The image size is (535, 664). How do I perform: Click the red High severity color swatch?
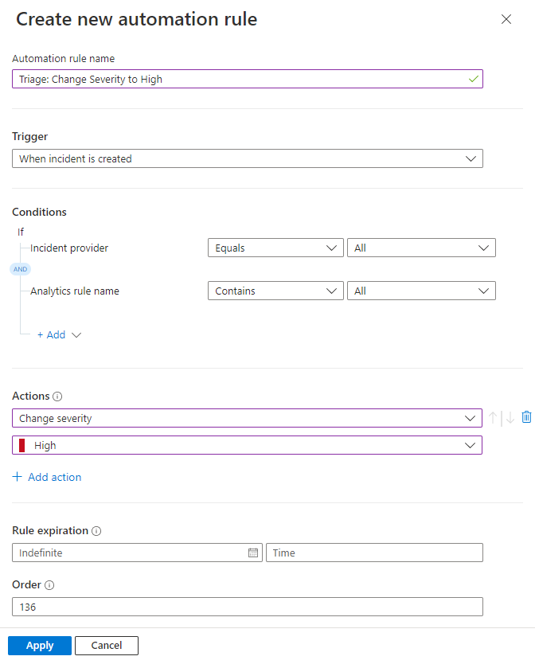tap(21, 445)
